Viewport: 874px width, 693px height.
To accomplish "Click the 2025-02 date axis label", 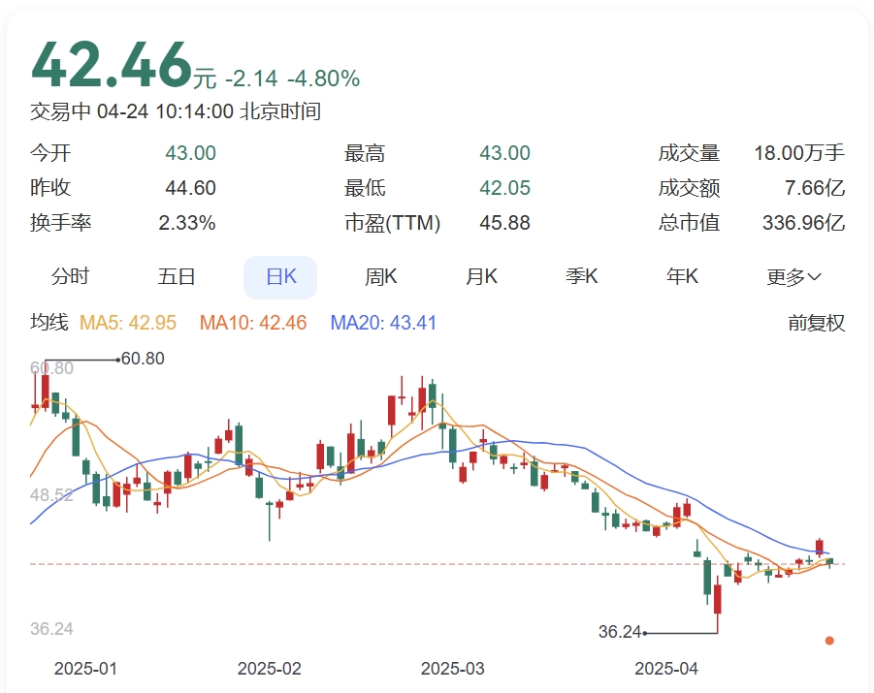I will (x=270, y=669).
